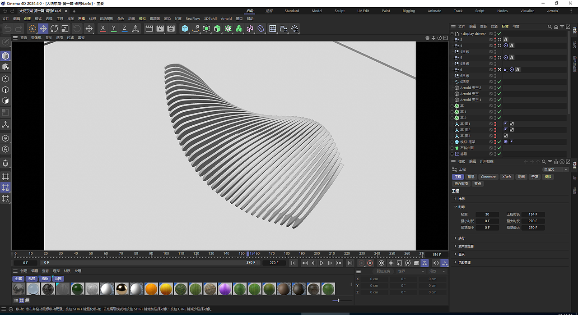Expand the 布料曲面 object
The image size is (578, 315).
[452, 148]
